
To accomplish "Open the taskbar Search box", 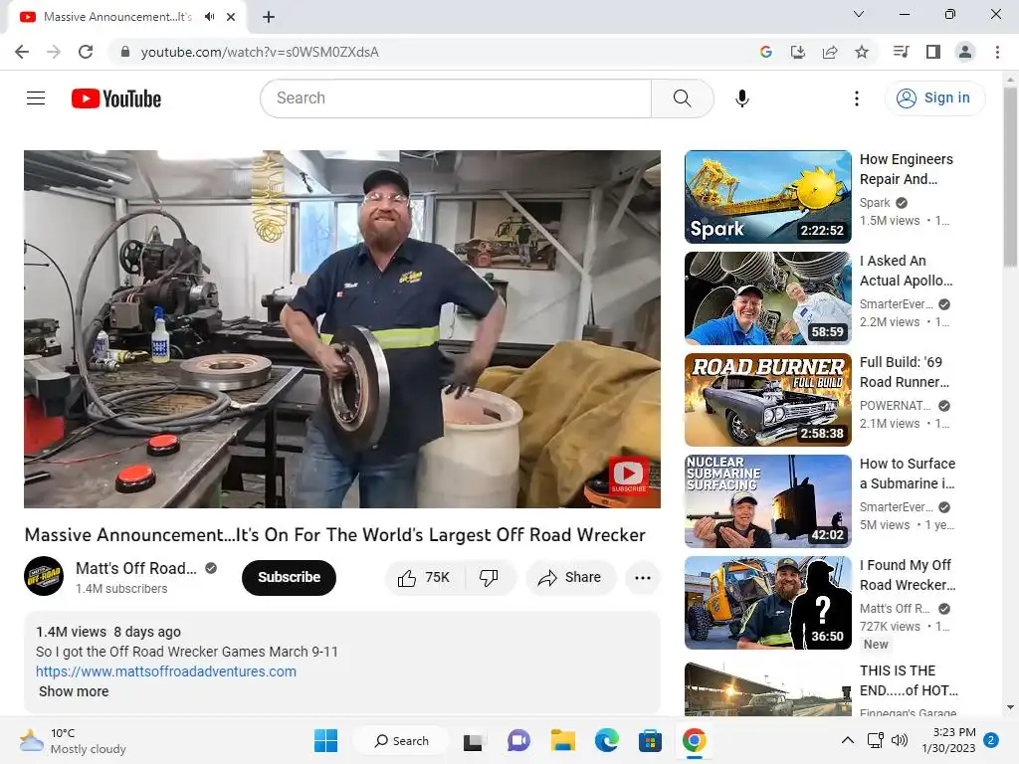I will pyautogui.click(x=401, y=740).
